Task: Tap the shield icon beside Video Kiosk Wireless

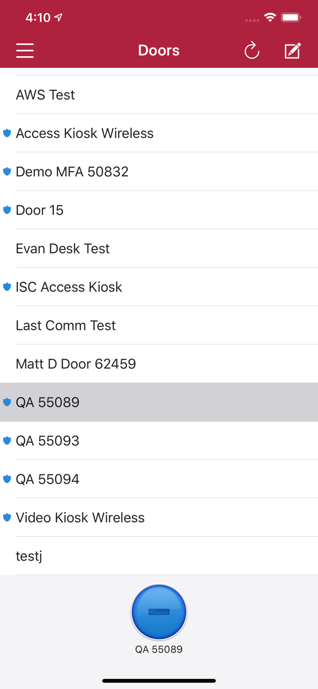Action: (7, 517)
